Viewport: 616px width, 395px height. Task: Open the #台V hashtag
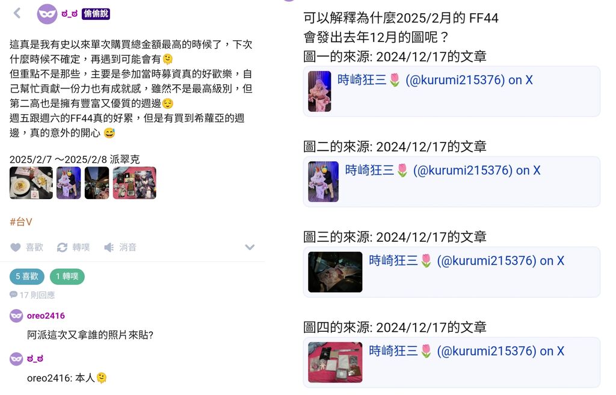point(21,222)
